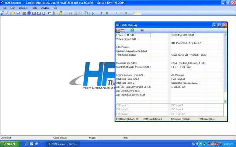Viewport: 236px width, 147px height.
Task: Click the histogram display toolbar icon
Action: click(39, 13)
